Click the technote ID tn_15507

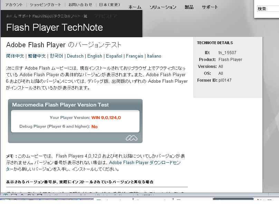(x=228, y=53)
